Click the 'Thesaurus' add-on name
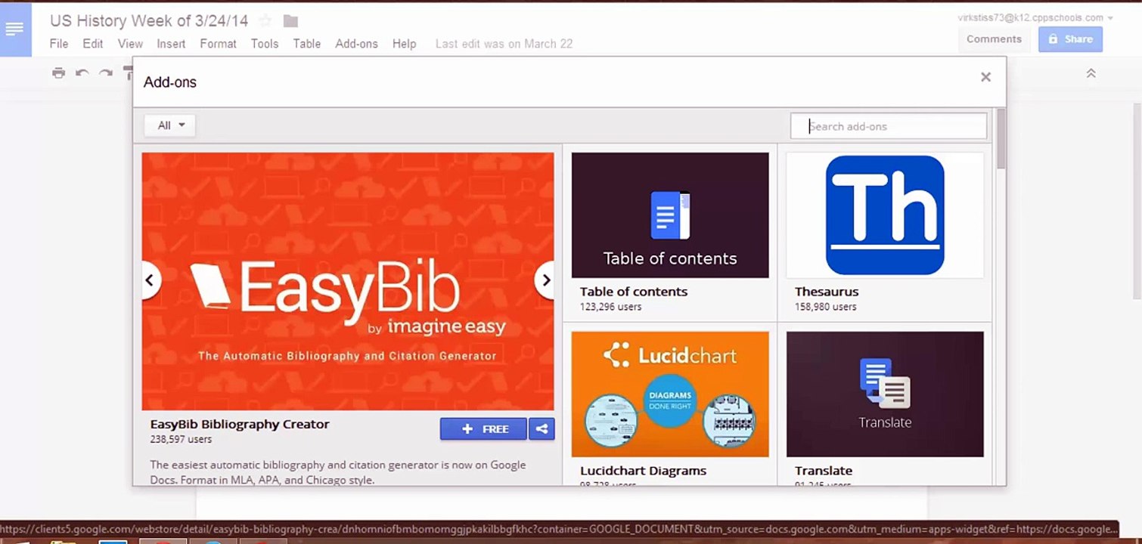 [827, 292]
